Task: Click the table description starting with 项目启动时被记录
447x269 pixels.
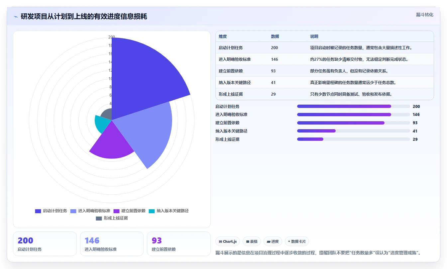Action: [x=361, y=48]
